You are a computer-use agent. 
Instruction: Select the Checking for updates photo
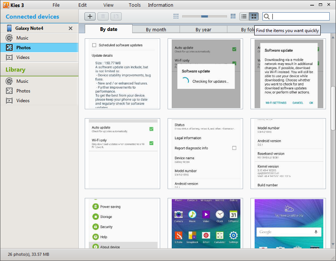pos(205,74)
